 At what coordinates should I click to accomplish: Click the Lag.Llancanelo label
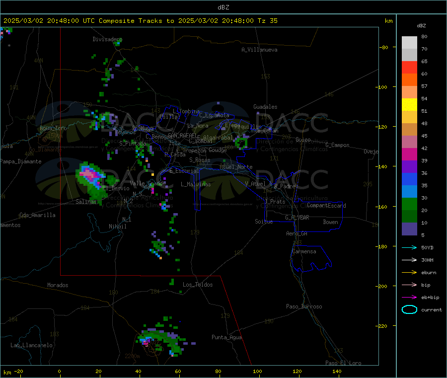pyautogui.click(x=31, y=345)
